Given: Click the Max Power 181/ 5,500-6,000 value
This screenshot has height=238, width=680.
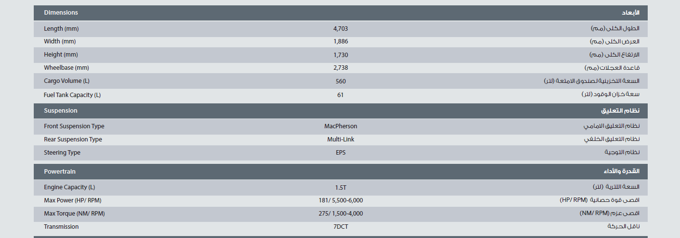Looking at the screenshot, I should point(340,200).
